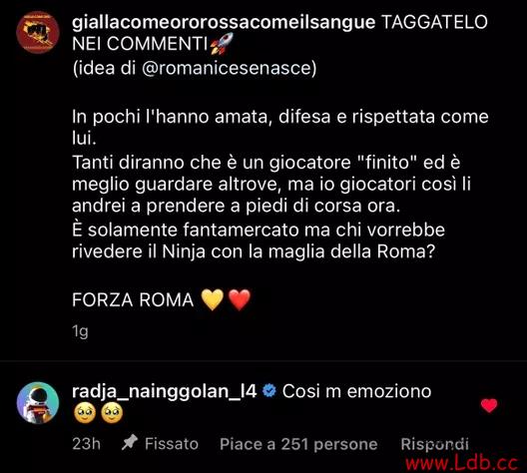Image resolution: width=527 pixels, height=473 pixels.
Task: Click the 1g post timestamp
Action: tap(80, 331)
